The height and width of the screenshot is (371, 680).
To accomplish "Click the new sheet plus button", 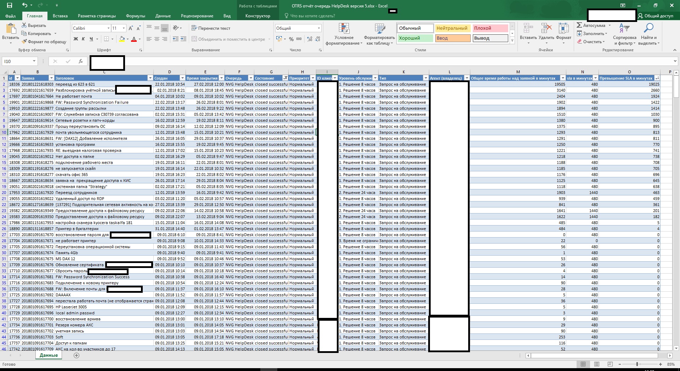I will pyautogui.click(x=76, y=355).
